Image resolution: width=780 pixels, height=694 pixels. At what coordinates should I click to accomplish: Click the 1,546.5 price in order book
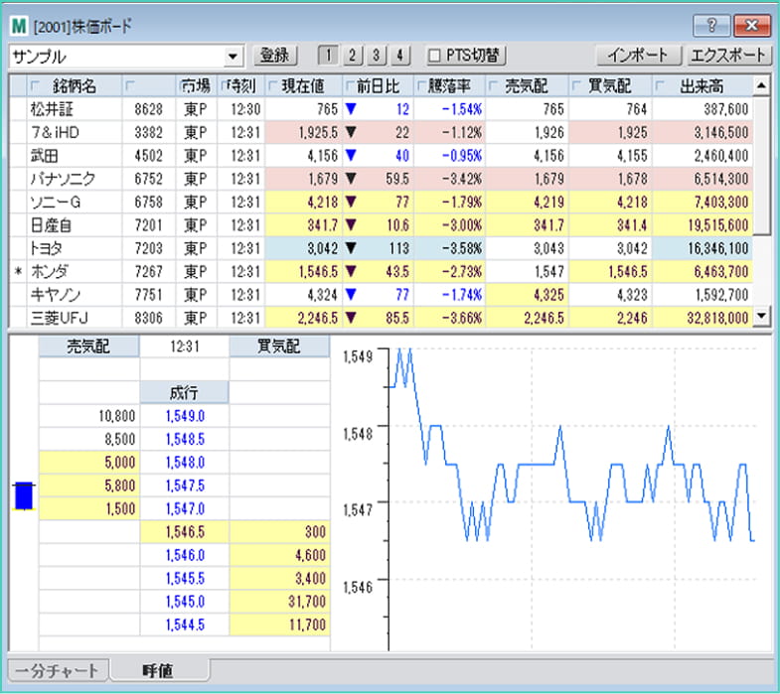click(185, 532)
